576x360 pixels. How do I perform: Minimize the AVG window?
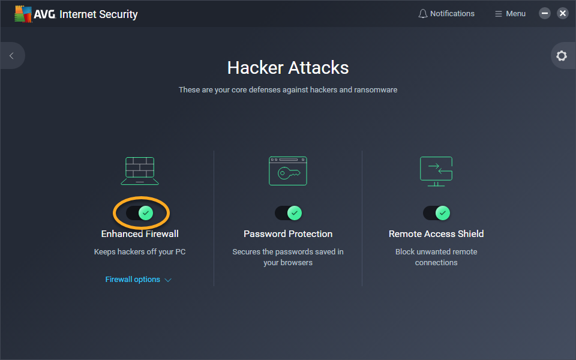545,13
